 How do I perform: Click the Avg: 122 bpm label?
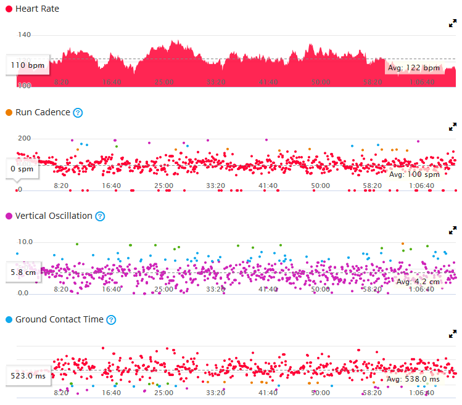[414, 68]
